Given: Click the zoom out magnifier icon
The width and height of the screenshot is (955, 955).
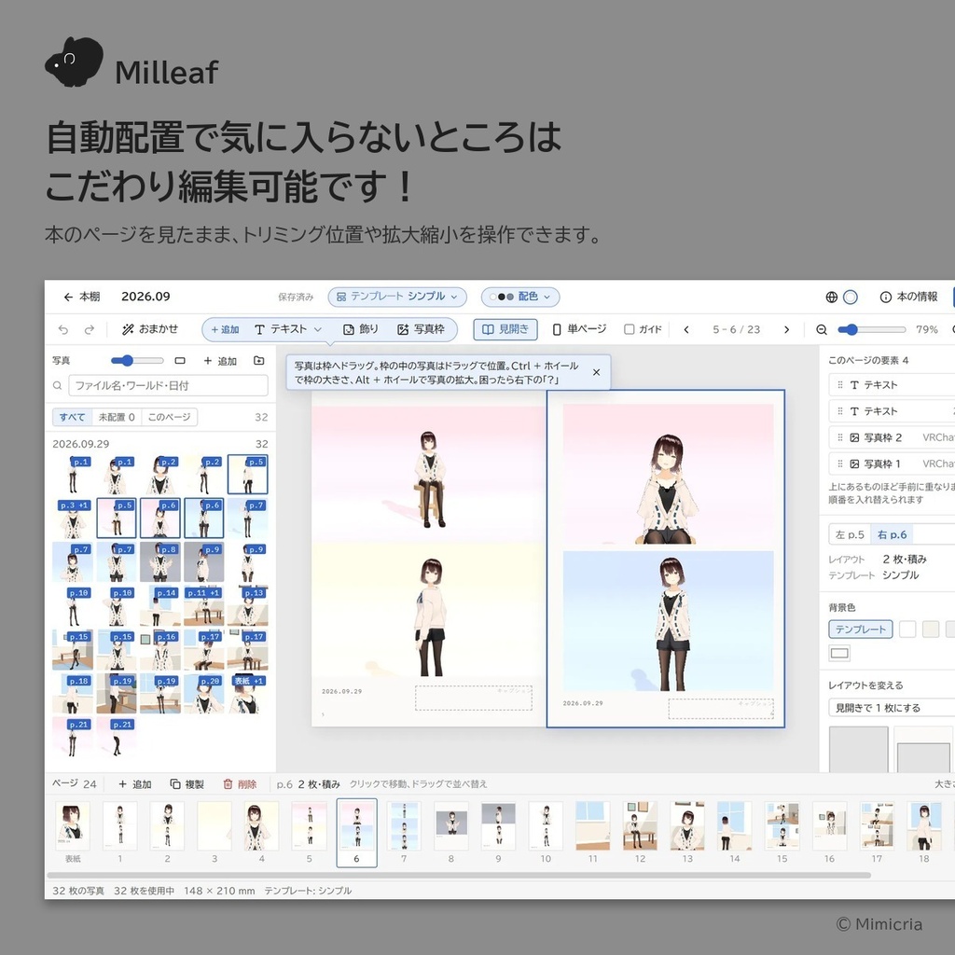Looking at the screenshot, I should [x=822, y=329].
